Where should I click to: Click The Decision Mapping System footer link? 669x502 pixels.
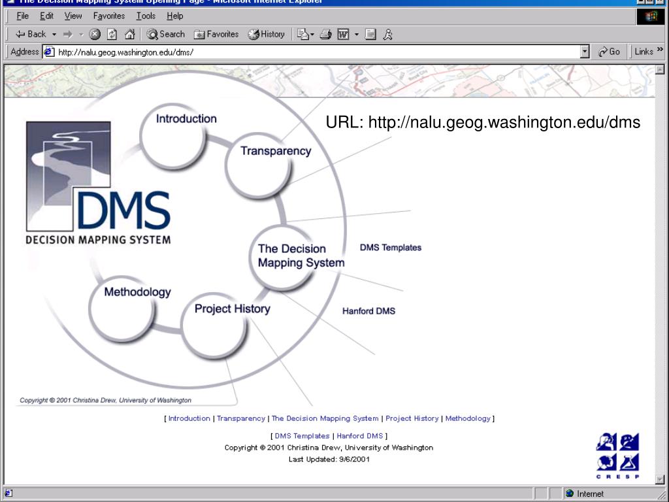(x=325, y=418)
